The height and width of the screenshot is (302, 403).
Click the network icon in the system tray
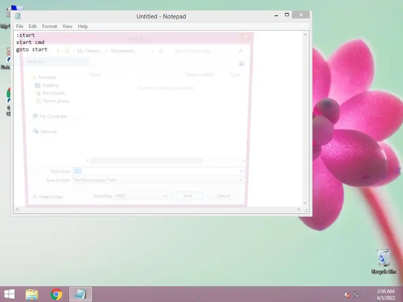tap(357, 294)
